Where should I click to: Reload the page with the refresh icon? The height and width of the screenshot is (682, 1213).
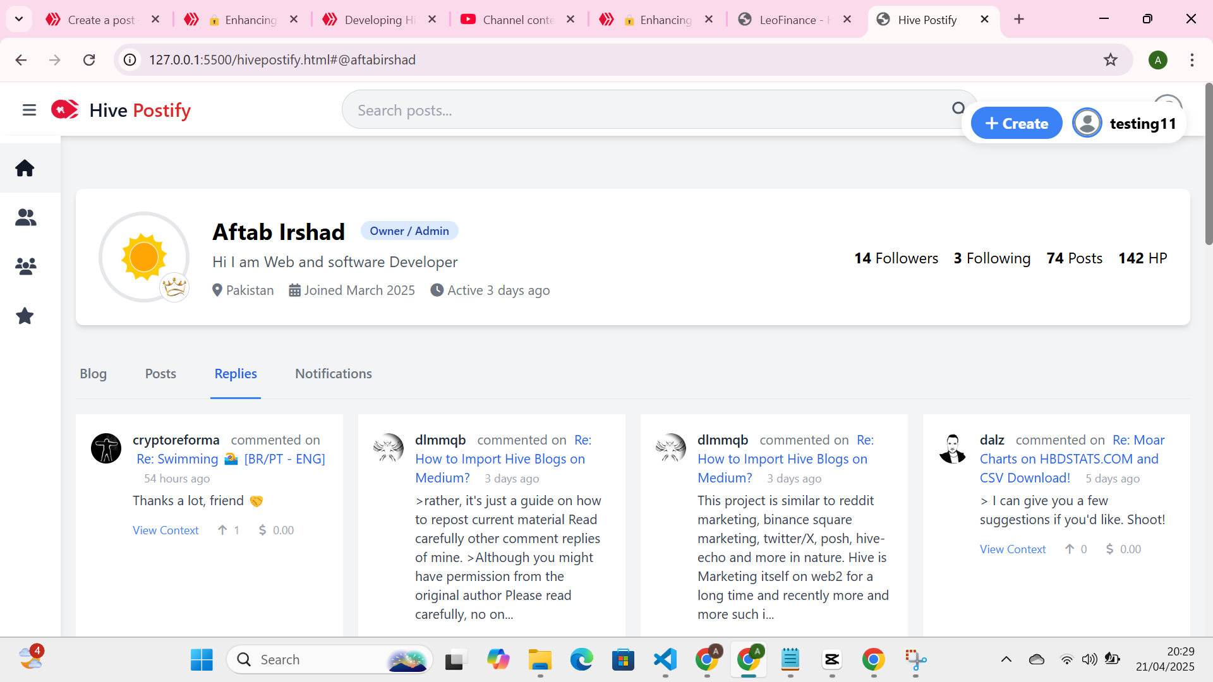89,60
